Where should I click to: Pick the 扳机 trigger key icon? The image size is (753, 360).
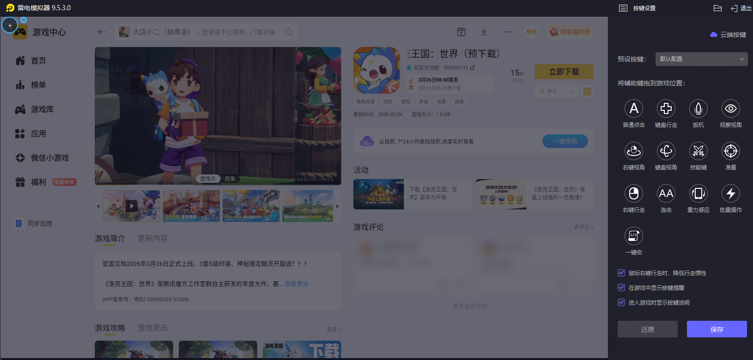tap(698, 108)
